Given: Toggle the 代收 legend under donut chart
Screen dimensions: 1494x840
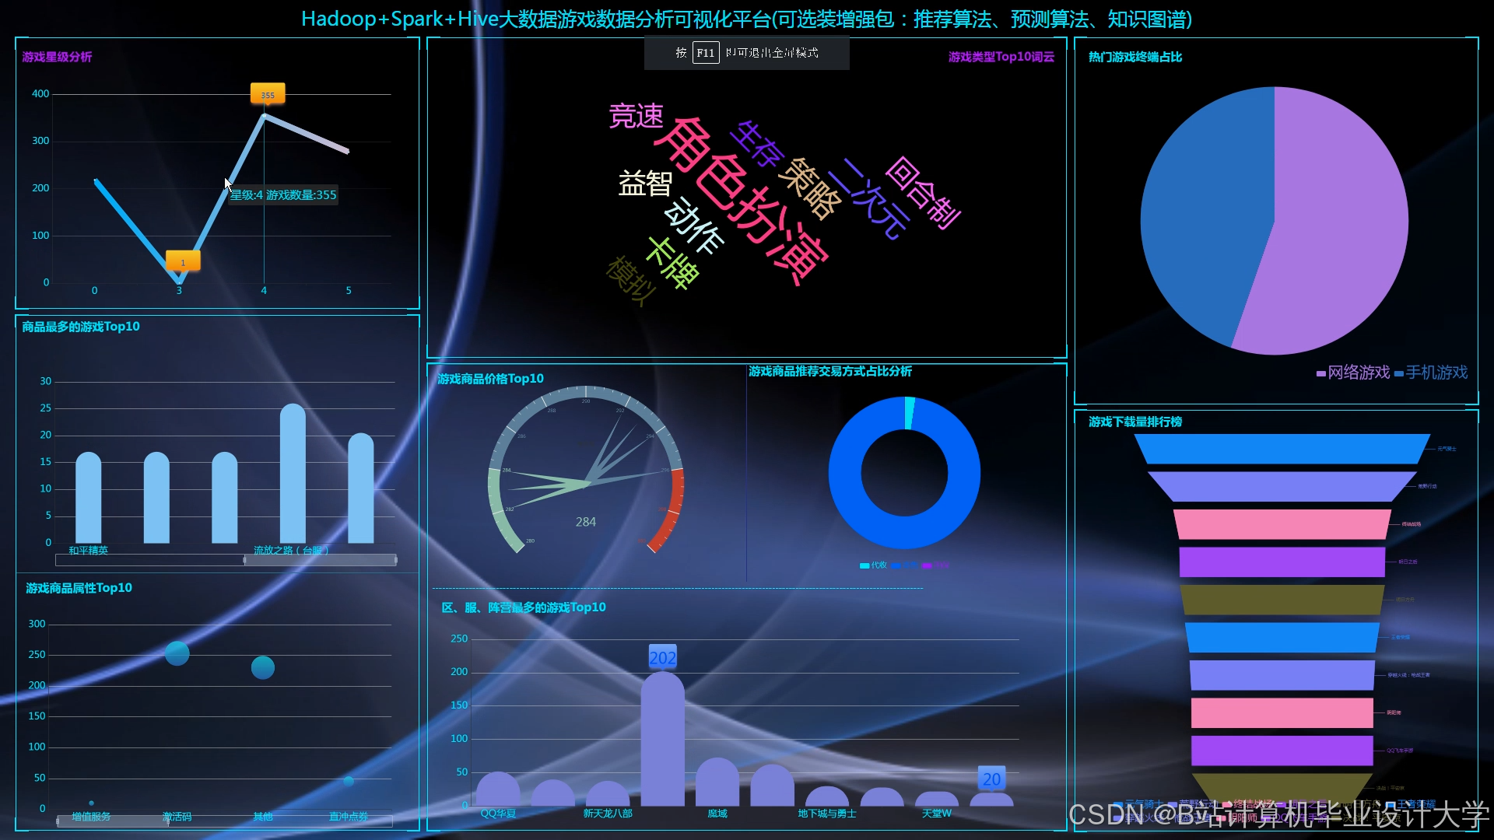Looking at the screenshot, I should tap(873, 565).
